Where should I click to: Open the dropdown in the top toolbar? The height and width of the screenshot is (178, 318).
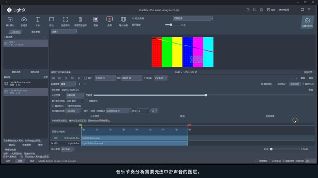[x=193, y=18]
